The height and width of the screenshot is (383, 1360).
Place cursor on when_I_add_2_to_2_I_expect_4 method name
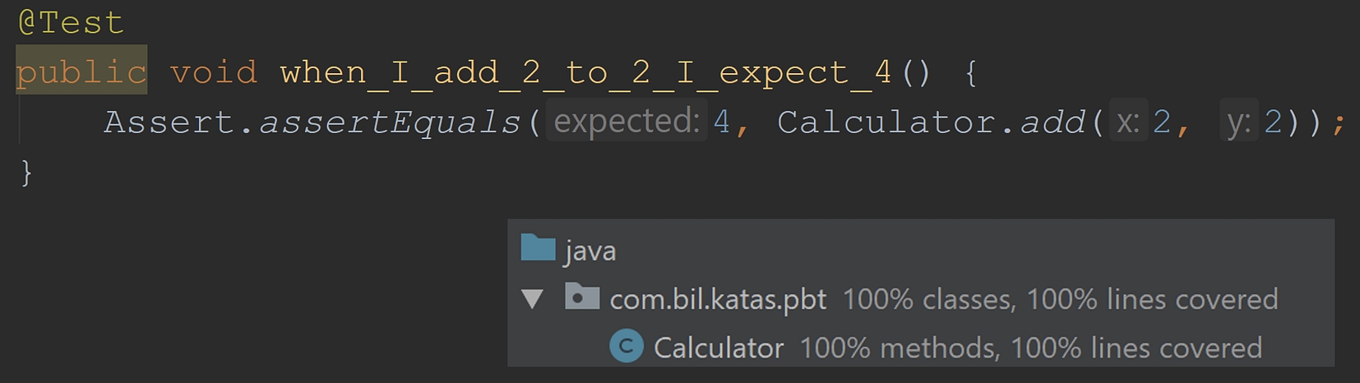[x=585, y=72]
